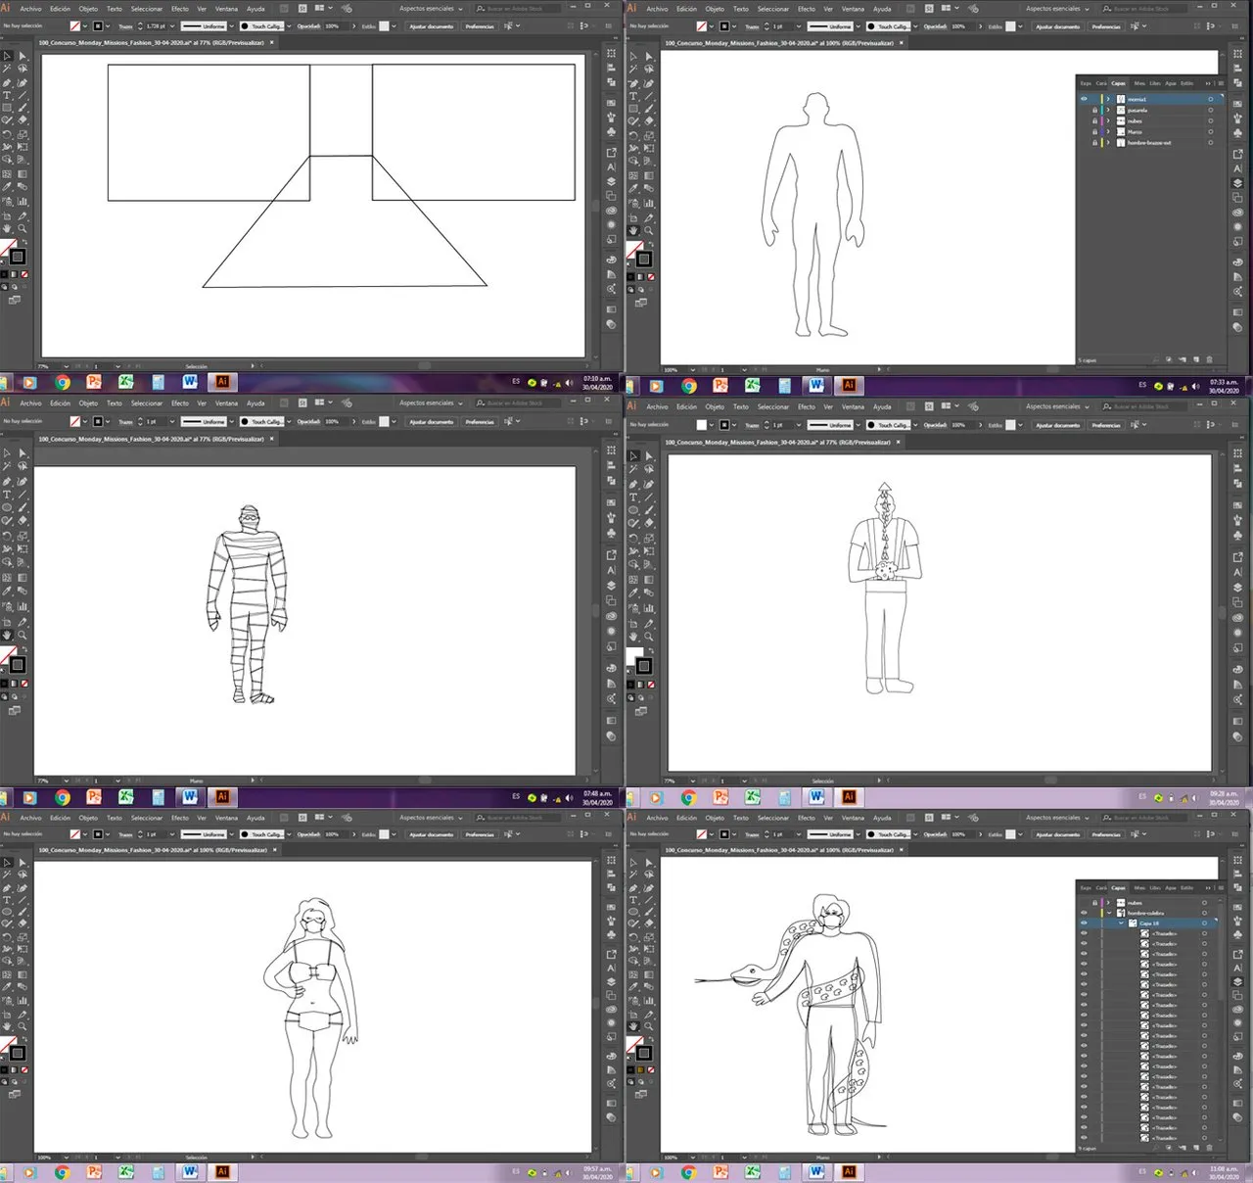Viewport: 1253px width, 1183px height.
Task: Open PowerPoint taskbar icon below the snake man window
Action: 720,1171
